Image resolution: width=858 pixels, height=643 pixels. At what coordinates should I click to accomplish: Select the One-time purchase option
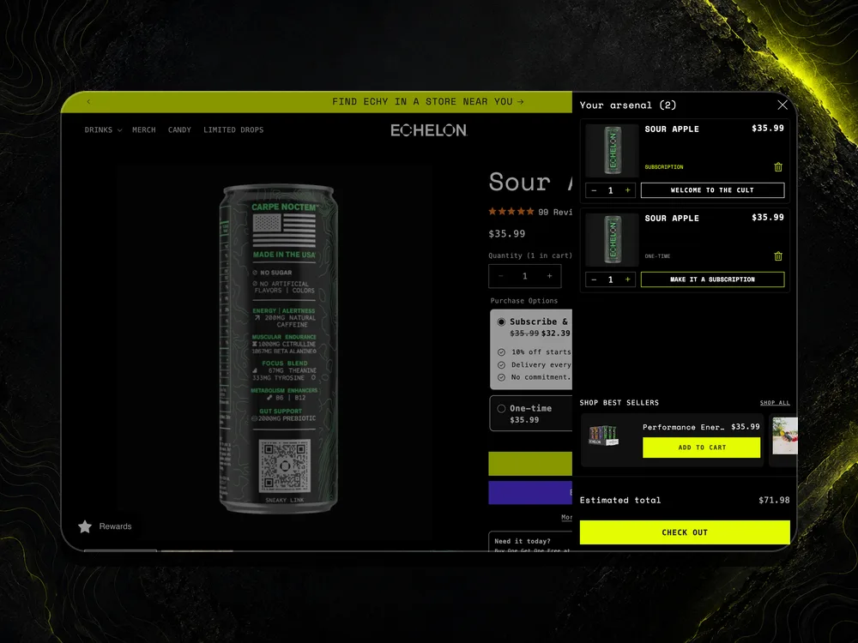click(x=531, y=413)
